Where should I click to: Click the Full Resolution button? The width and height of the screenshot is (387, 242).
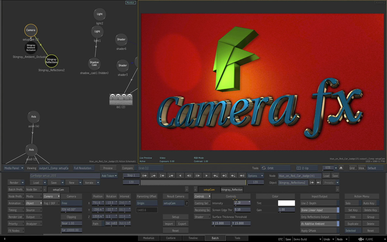pos(83,168)
